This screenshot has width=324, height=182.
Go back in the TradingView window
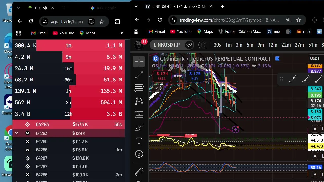click(x=137, y=20)
